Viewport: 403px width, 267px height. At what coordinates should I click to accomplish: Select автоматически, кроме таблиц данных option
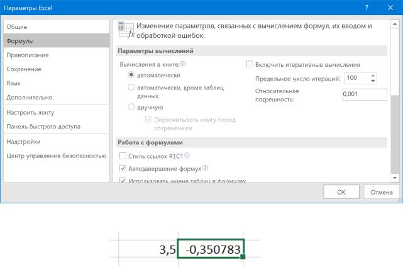131,88
